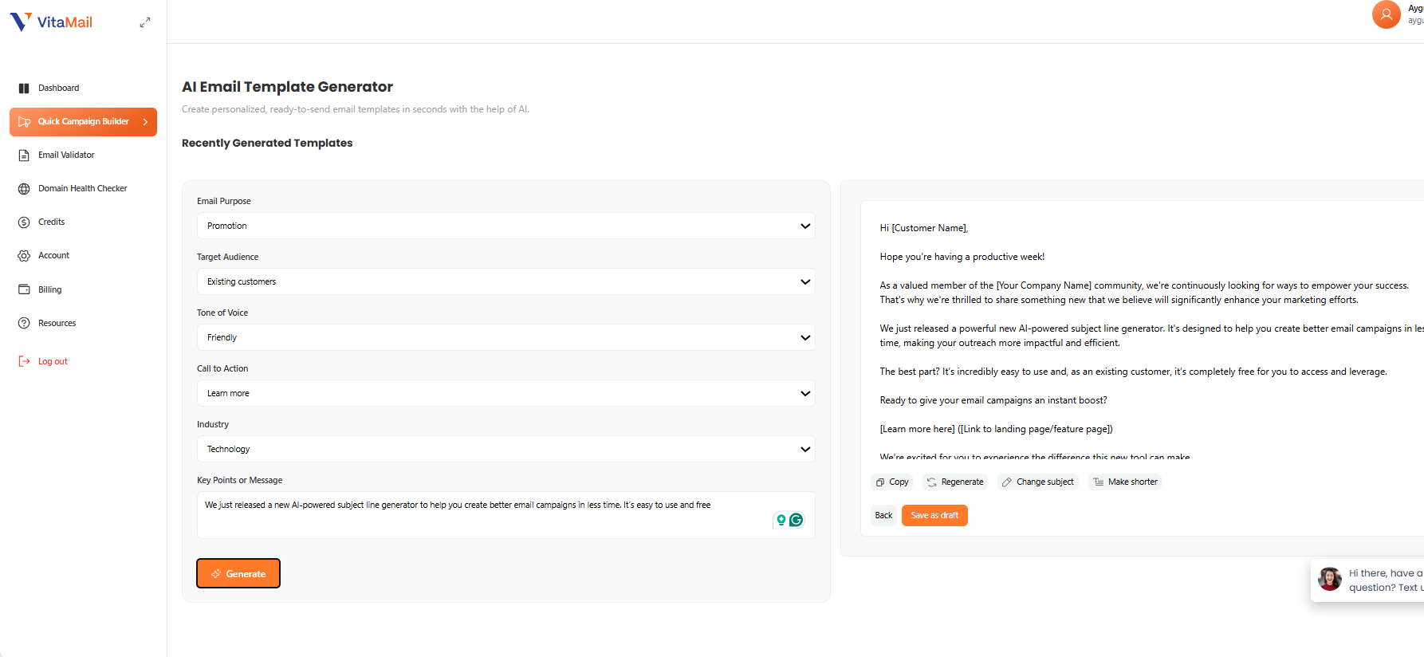Viewport: 1424px width, 657px height.
Task: Click the Generate button
Action: click(x=238, y=573)
